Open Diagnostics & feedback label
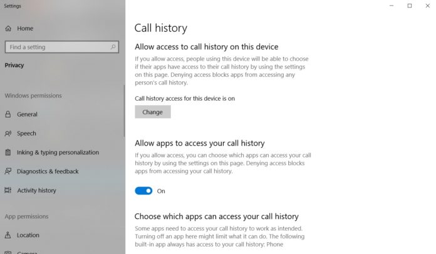The width and height of the screenshot is (436, 254). [48, 171]
